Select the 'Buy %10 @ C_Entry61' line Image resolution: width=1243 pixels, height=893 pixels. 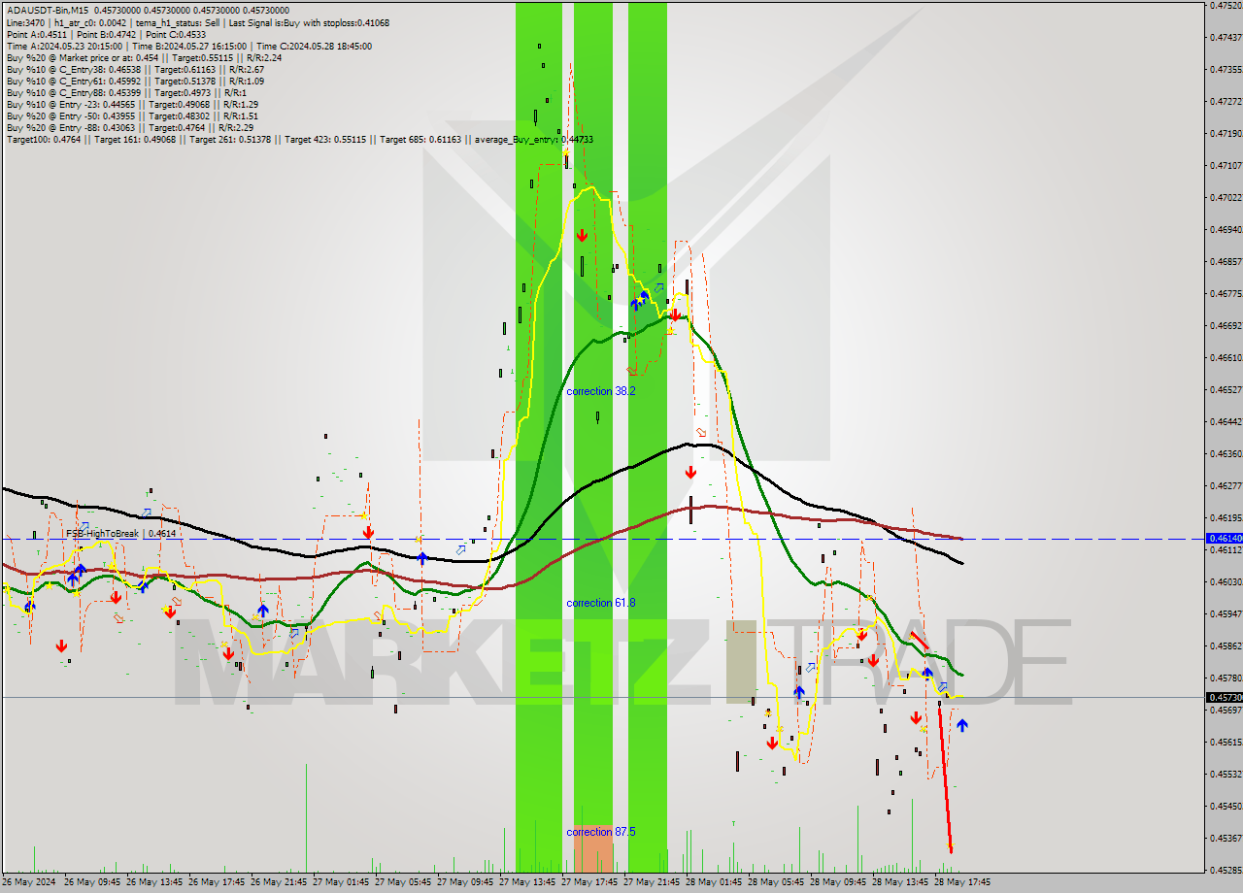coord(135,81)
